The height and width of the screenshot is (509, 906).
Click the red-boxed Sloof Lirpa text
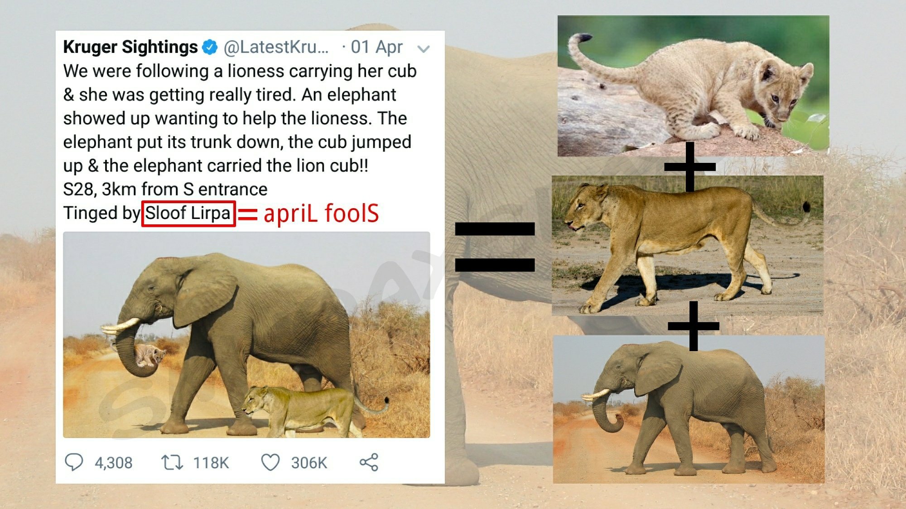click(188, 214)
